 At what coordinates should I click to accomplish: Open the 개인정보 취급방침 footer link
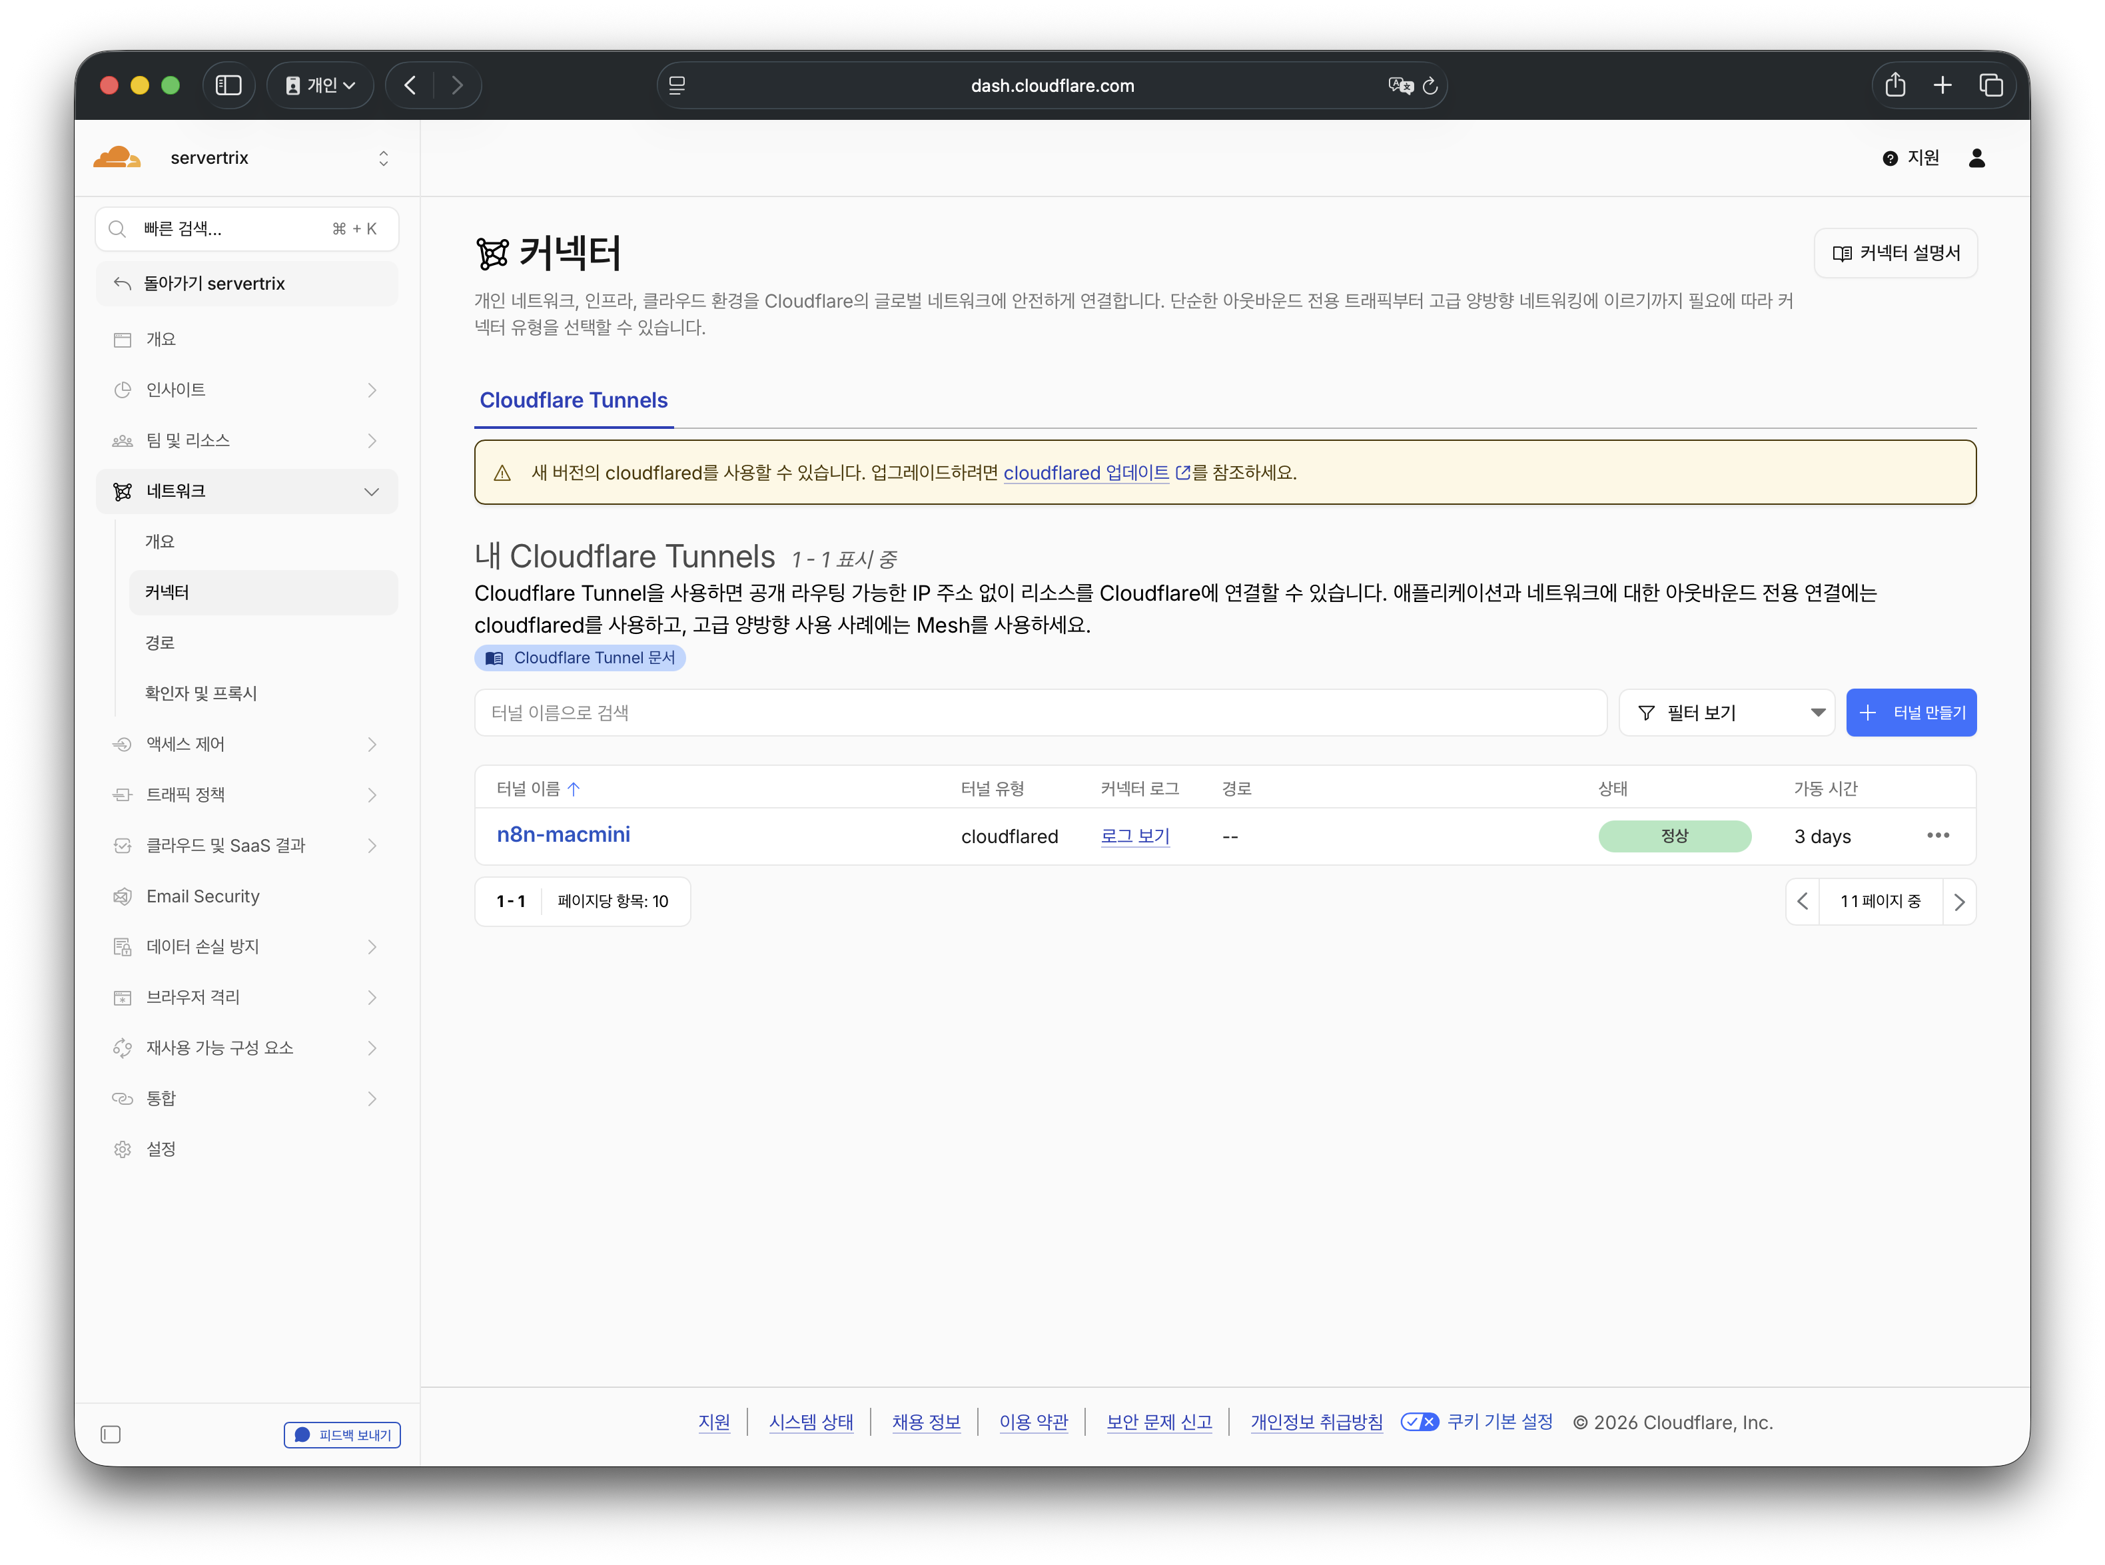pos(1316,1422)
